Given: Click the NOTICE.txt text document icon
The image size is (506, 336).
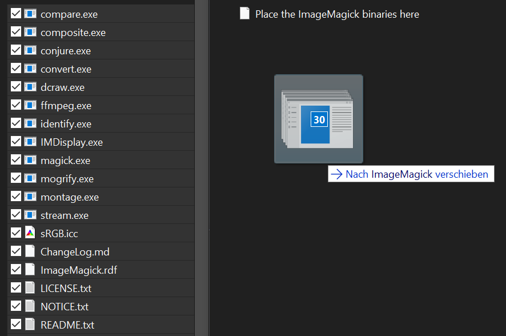Looking at the screenshot, I should click(30, 306).
